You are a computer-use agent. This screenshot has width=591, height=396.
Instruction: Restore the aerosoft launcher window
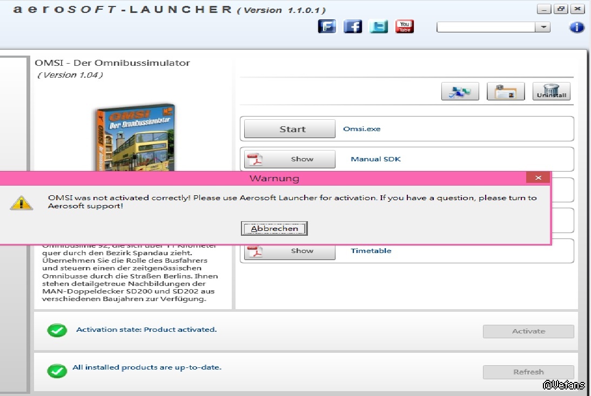[x=561, y=9]
